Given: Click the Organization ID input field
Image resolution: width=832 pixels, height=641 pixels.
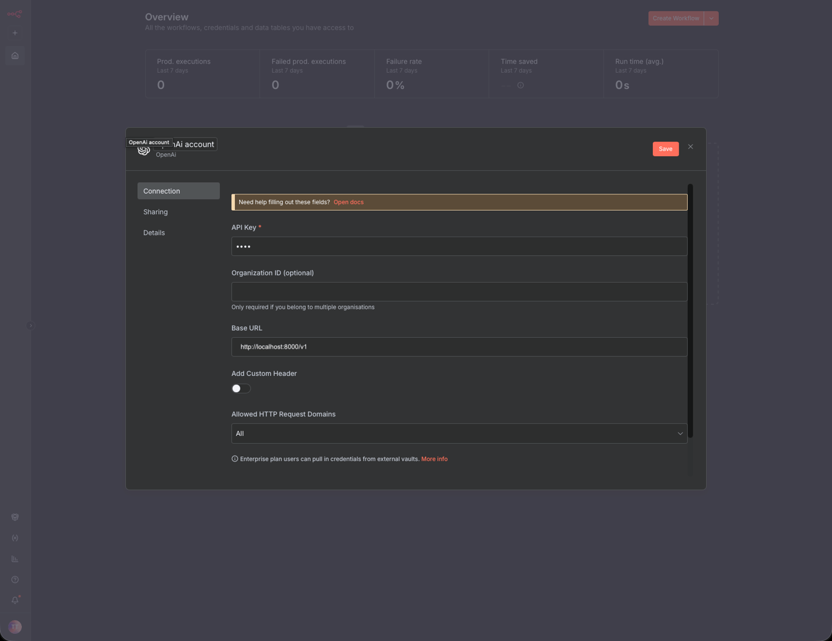Looking at the screenshot, I should 459,291.
